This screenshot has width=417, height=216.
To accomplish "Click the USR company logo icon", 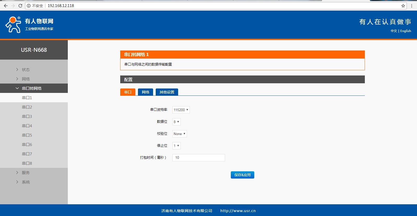I will (13, 25).
